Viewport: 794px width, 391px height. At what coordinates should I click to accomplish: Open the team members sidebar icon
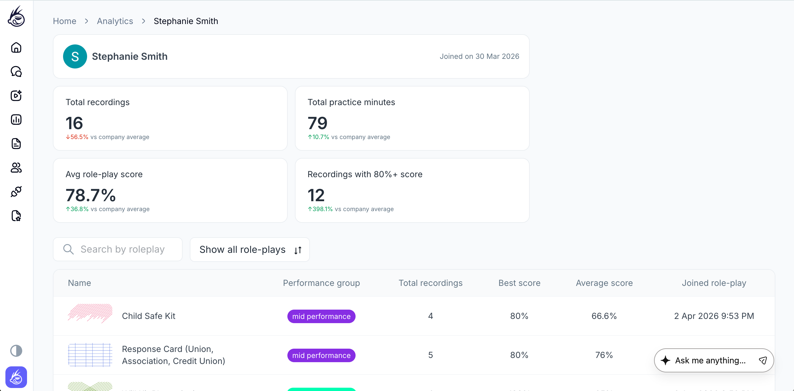pos(16,168)
